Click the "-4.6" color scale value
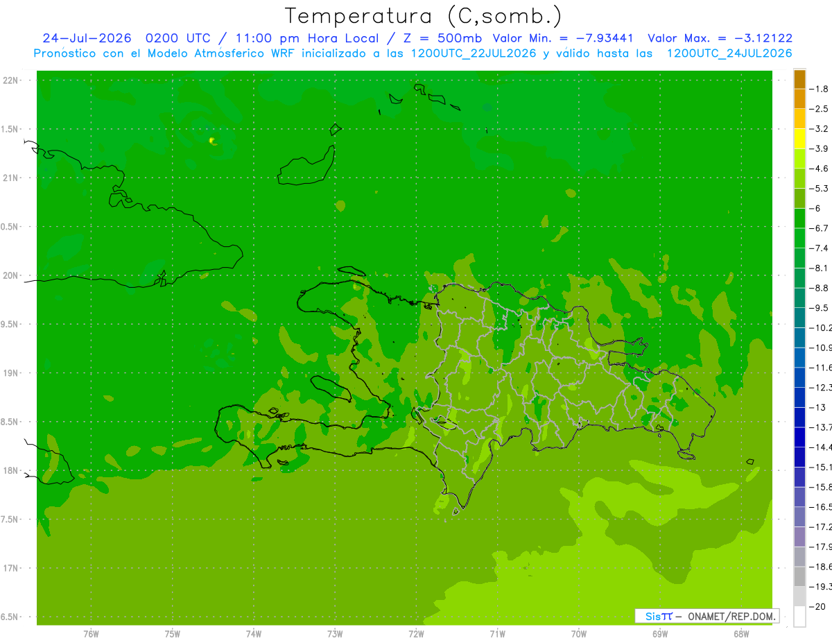 click(x=819, y=169)
